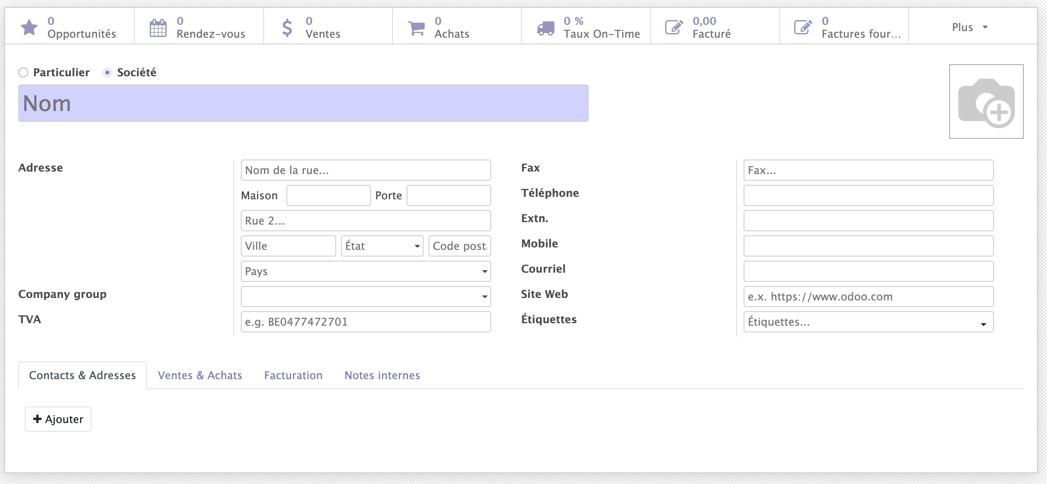Image resolution: width=1047 pixels, height=484 pixels.
Task: Focus the Nom name field
Action: [303, 103]
